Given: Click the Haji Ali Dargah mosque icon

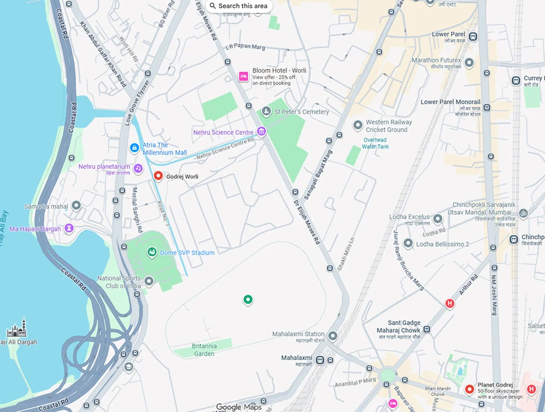Looking at the screenshot, I should coord(17,327).
